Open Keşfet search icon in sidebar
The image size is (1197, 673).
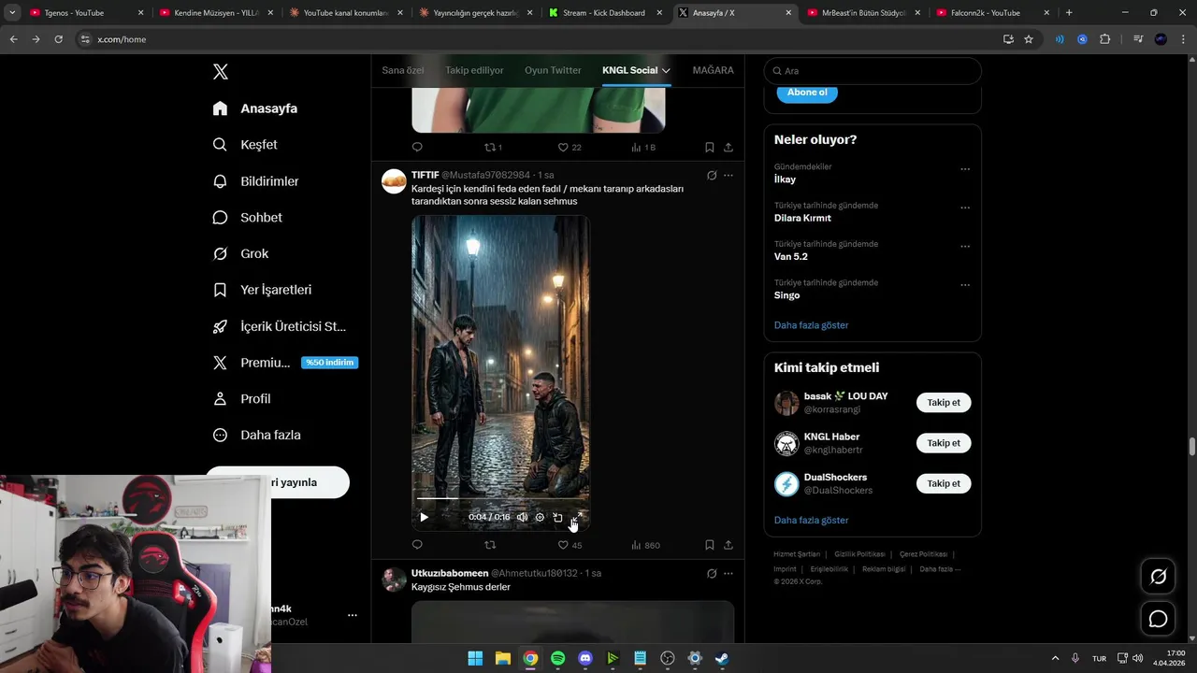pyautogui.click(x=220, y=145)
